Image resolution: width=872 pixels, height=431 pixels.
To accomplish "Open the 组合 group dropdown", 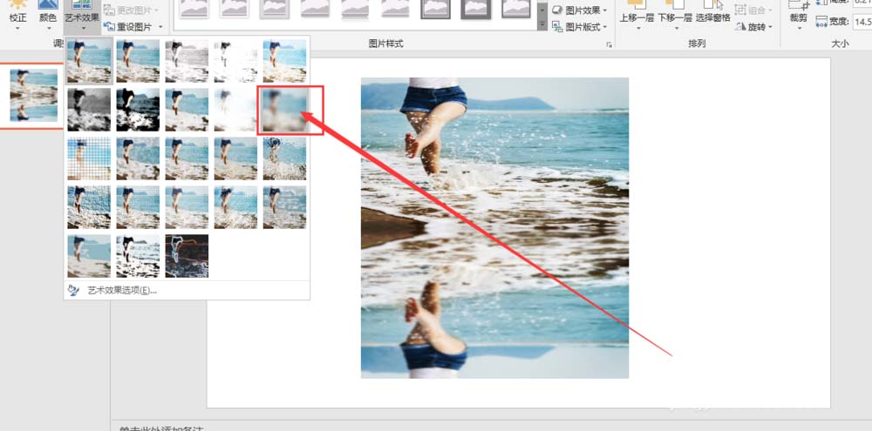I will [754, 10].
